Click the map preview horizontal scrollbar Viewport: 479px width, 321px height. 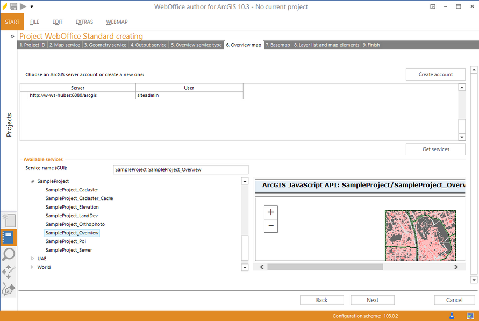tap(325, 267)
